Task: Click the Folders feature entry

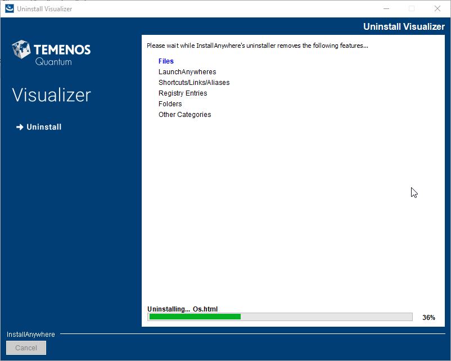Action: tap(170, 104)
